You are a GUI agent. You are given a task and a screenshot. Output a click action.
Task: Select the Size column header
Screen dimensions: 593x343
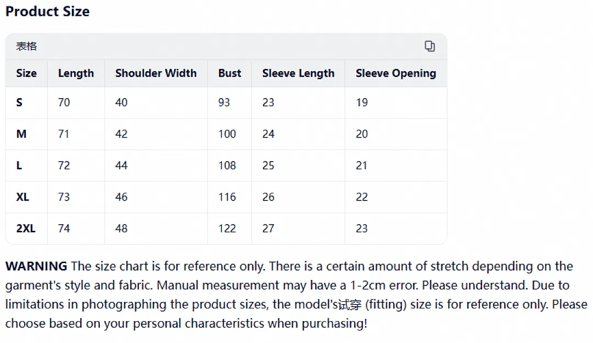(x=26, y=73)
